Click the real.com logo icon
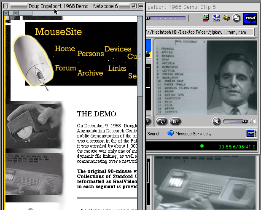This screenshot has height=210, width=261. coord(251,133)
